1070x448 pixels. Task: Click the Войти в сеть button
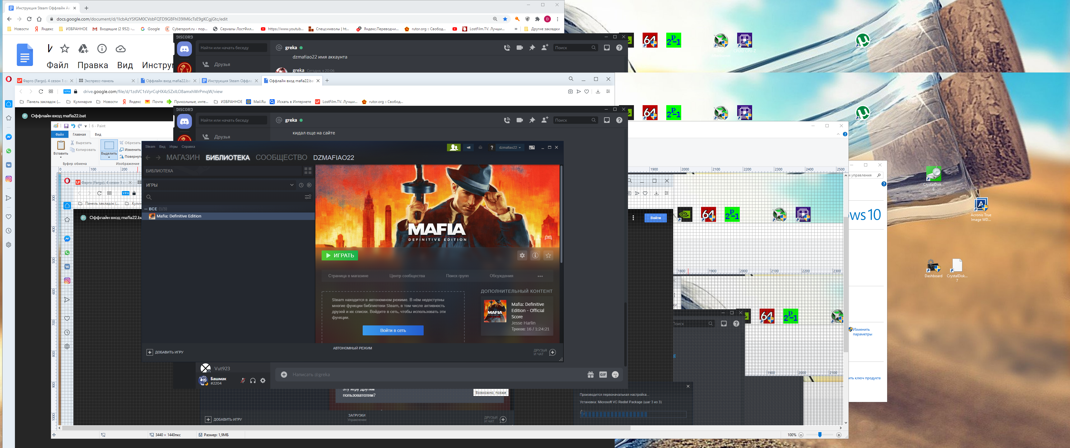tap(393, 330)
